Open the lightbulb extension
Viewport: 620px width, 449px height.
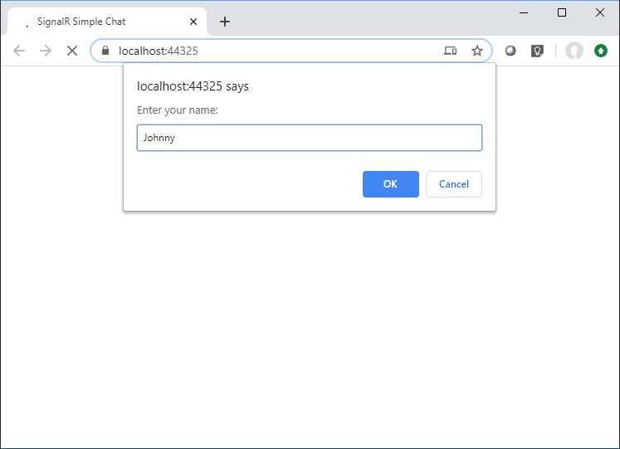pyautogui.click(x=537, y=51)
